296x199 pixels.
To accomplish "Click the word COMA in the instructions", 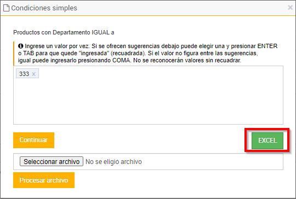I will pyautogui.click(x=121, y=61).
